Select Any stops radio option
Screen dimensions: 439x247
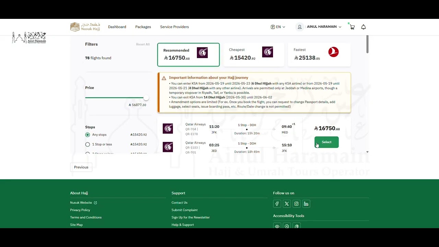tap(87, 135)
